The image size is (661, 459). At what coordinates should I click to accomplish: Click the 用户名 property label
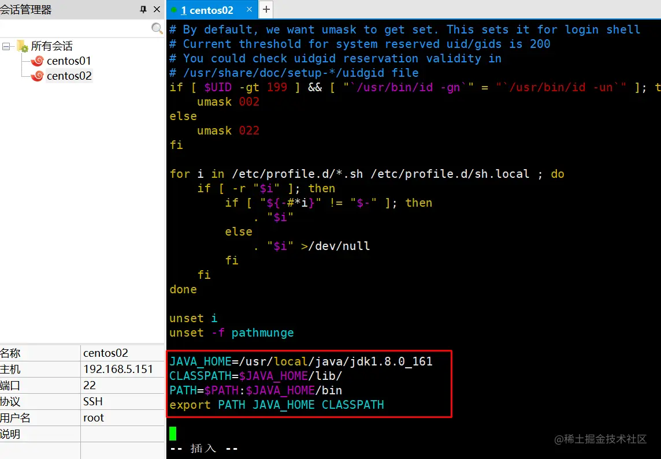pos(15,418)
